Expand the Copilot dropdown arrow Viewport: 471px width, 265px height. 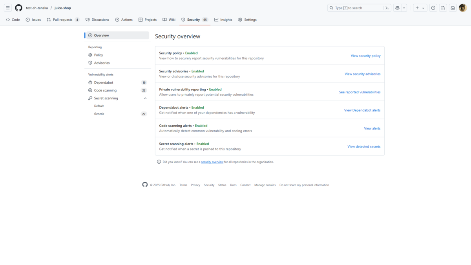[x=404, y=8]
